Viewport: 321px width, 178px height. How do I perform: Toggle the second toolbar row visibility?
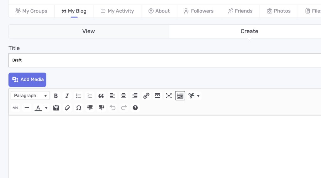[x=180, y=96]
